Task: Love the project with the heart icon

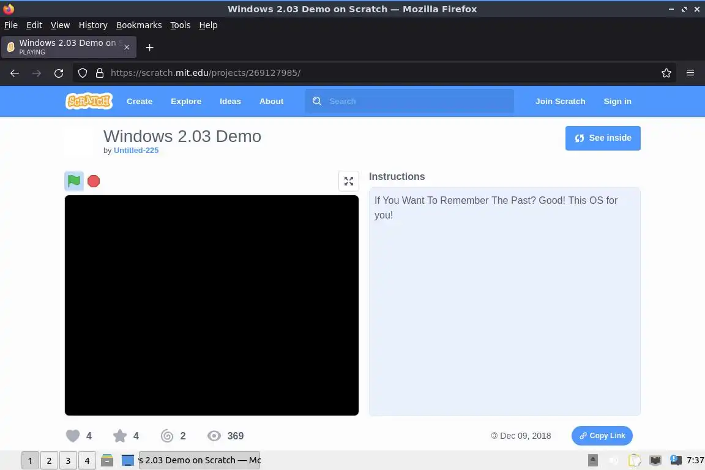Action: [x=73, y=435]
